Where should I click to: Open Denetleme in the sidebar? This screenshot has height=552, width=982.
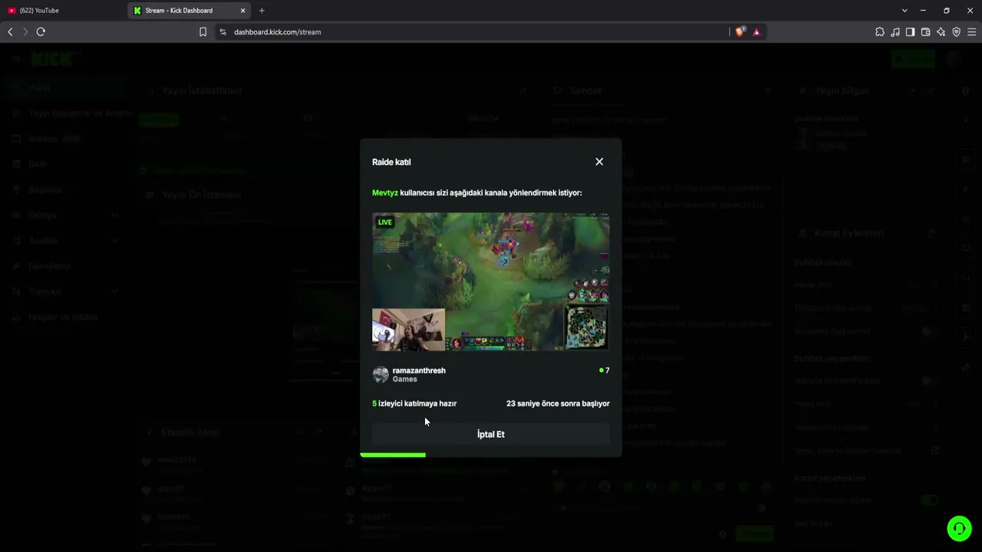click(x=64, y=266)
